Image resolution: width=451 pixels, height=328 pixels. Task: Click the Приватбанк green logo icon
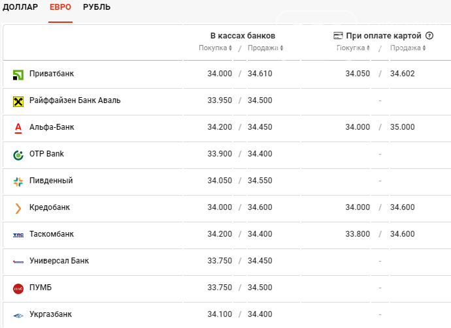(x=18, y=75)
